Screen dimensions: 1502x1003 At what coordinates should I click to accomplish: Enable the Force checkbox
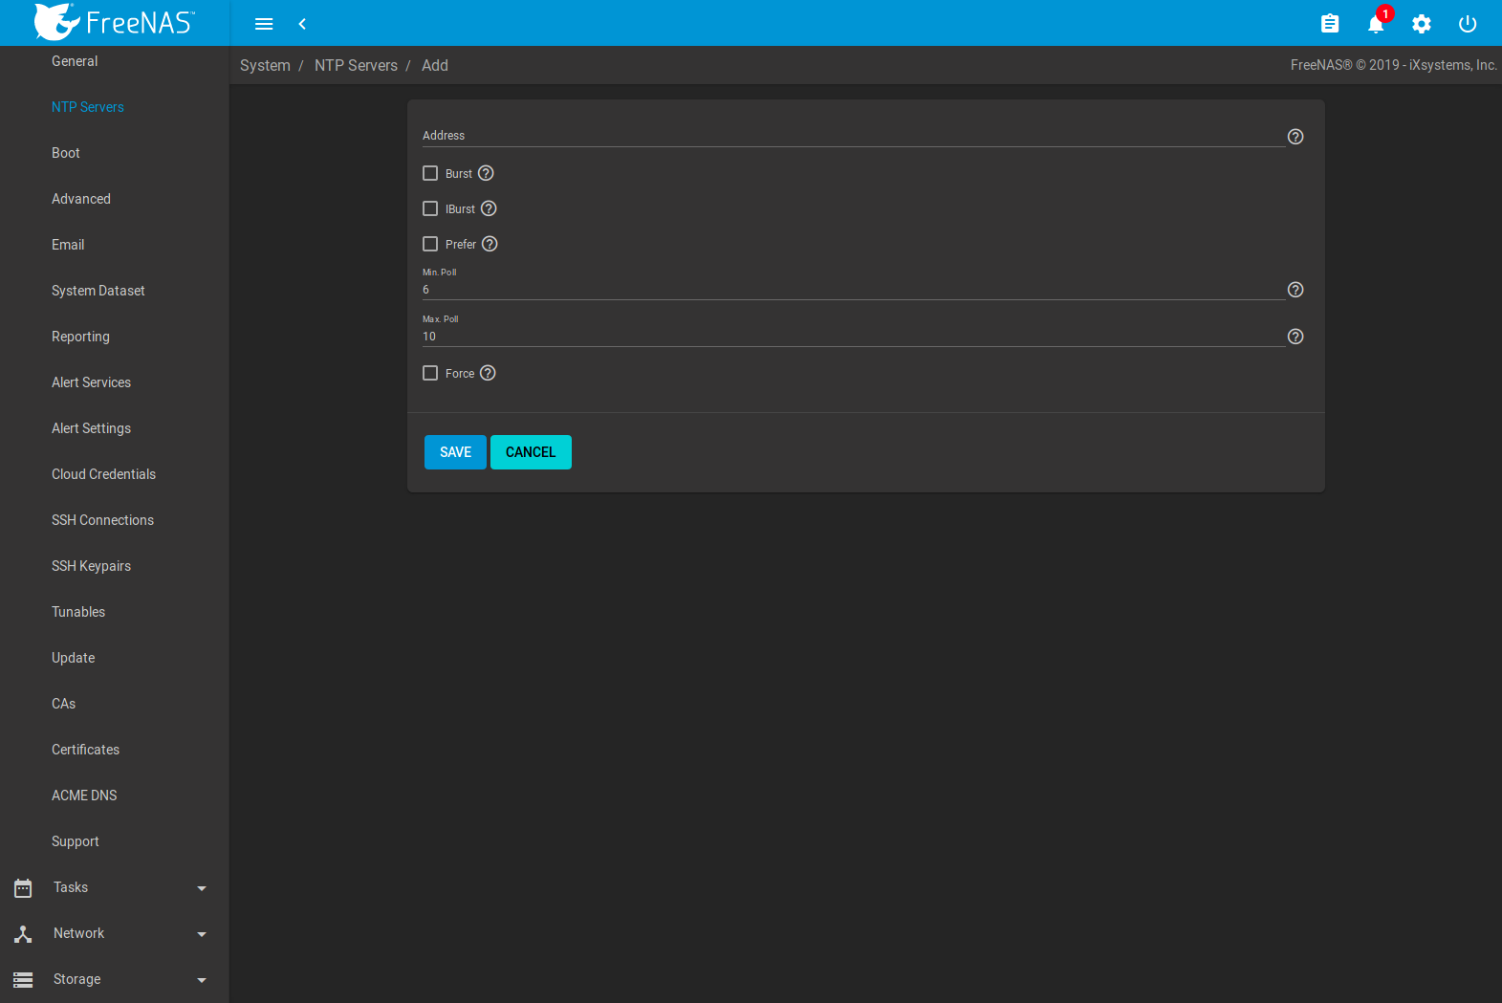click(x=430, y=373)
